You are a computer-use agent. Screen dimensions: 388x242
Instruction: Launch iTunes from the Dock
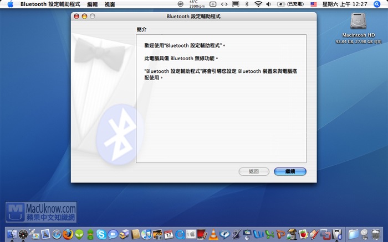click(x=146, y=234)
